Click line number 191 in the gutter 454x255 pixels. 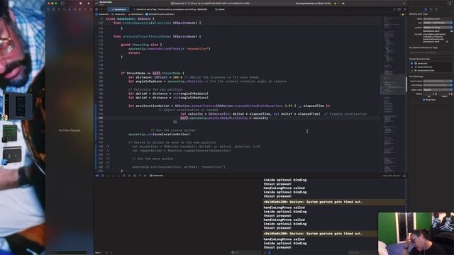pos(101,118)
